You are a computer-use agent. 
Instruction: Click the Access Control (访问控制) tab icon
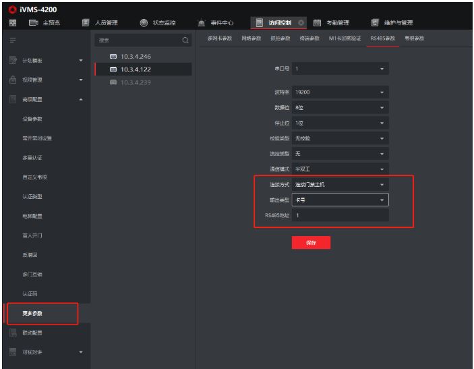[260, 23]
